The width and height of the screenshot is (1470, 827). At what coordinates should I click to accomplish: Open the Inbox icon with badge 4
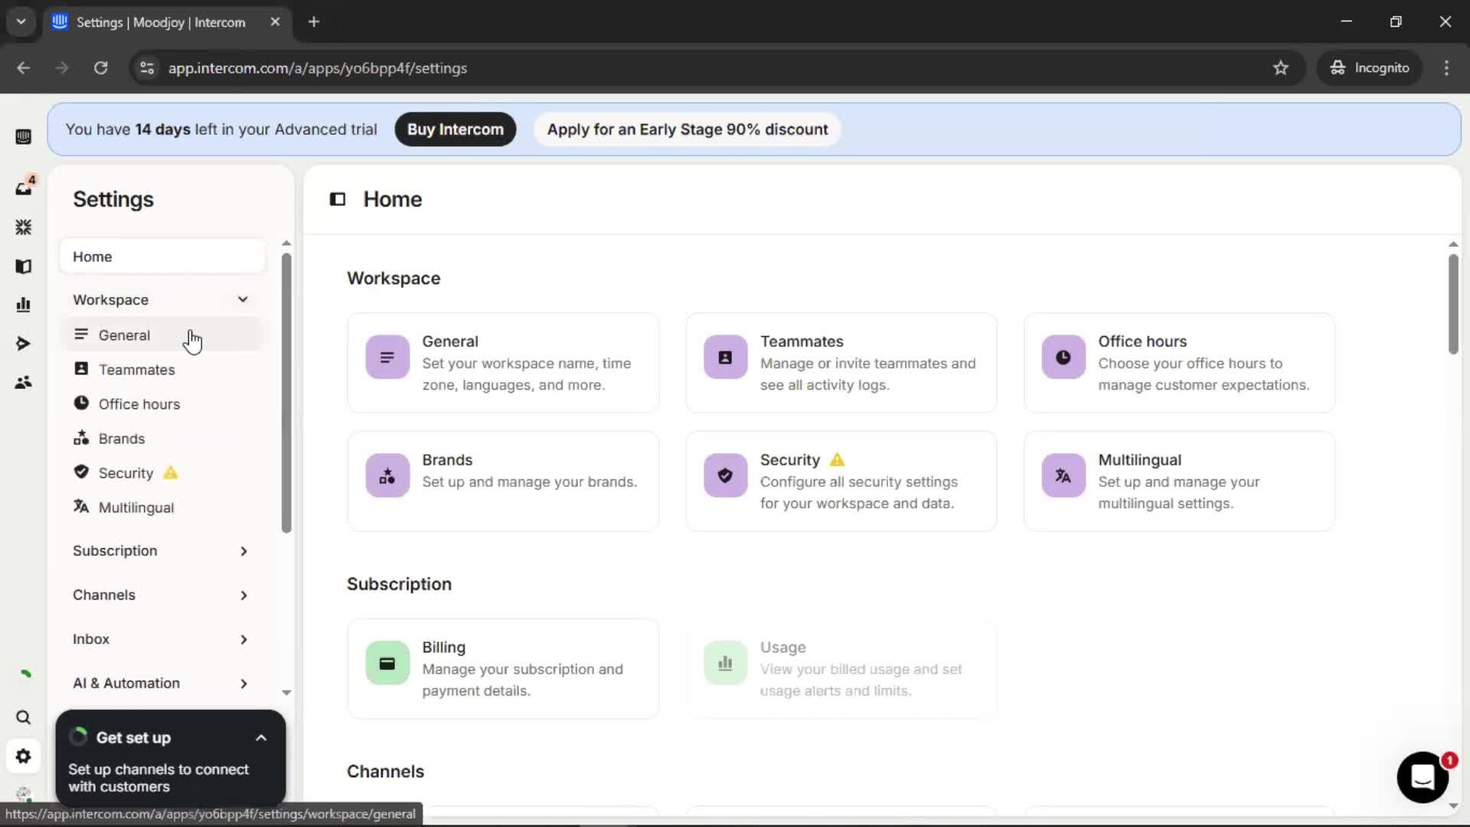click(24, 187)
